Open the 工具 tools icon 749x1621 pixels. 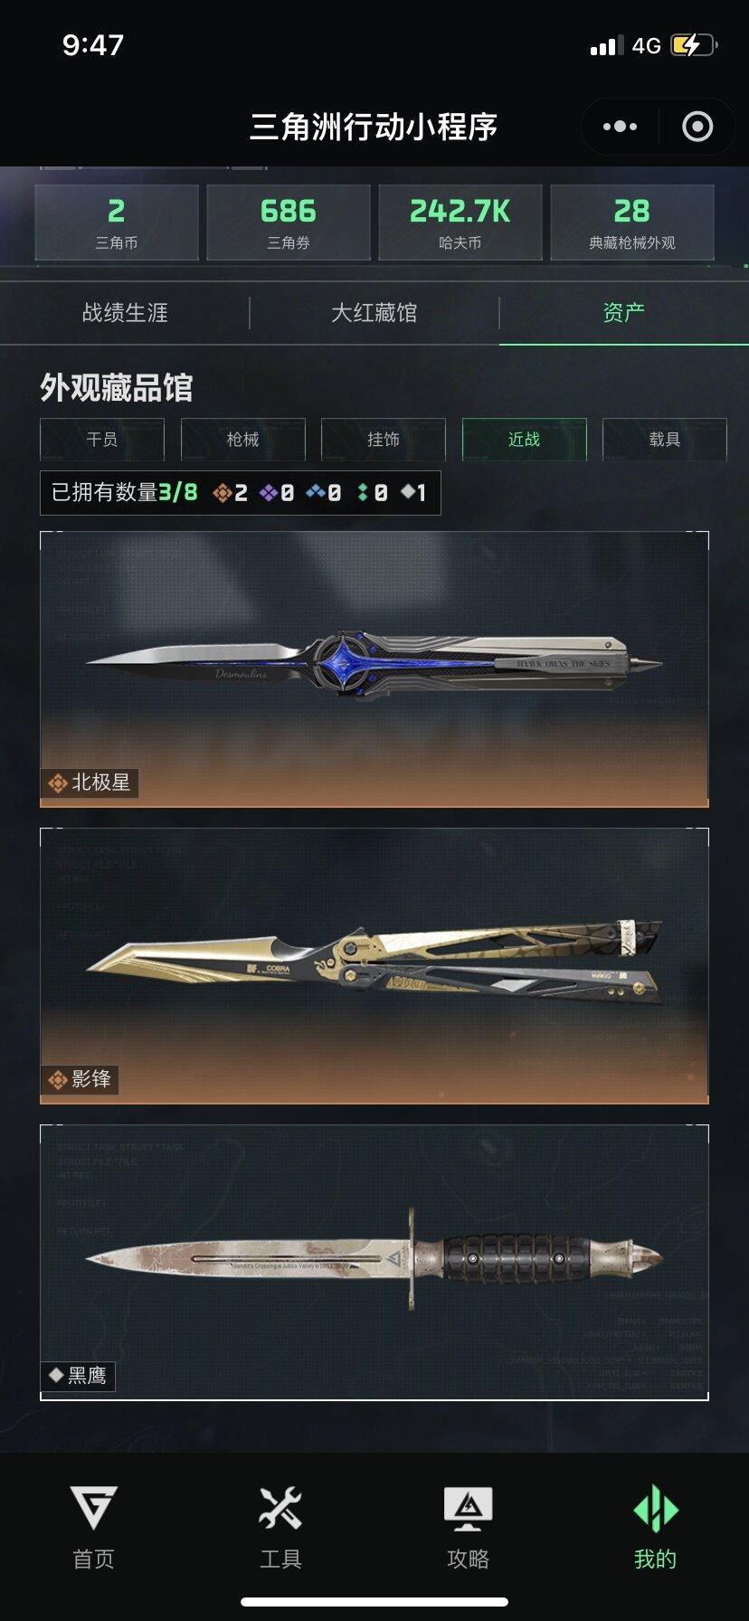[x=280, y=1508]
